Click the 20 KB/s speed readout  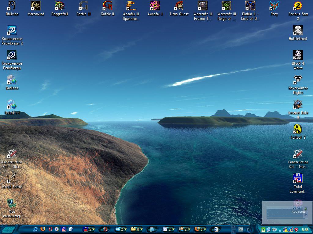pyautogui.click(x=298, y=208)
